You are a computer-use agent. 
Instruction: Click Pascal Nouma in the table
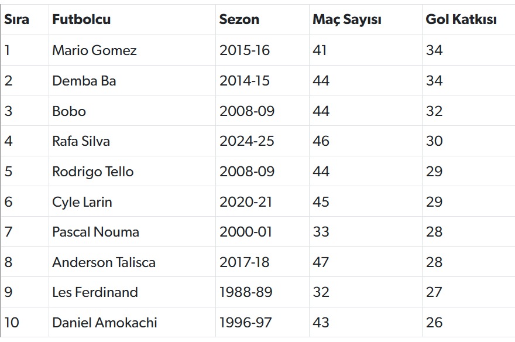(x=95, y=232)
